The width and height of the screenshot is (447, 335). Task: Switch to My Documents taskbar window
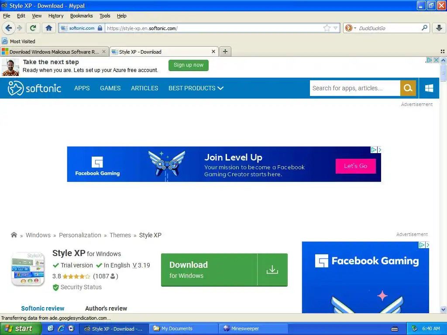pyautogui.click(x=183, y=328)
